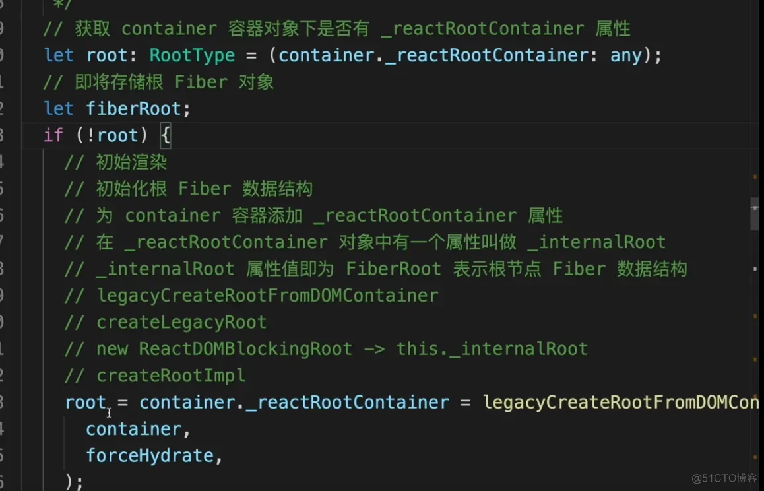
Task: Place cursor on the forceHydrate argument
Action: (150, 456)
